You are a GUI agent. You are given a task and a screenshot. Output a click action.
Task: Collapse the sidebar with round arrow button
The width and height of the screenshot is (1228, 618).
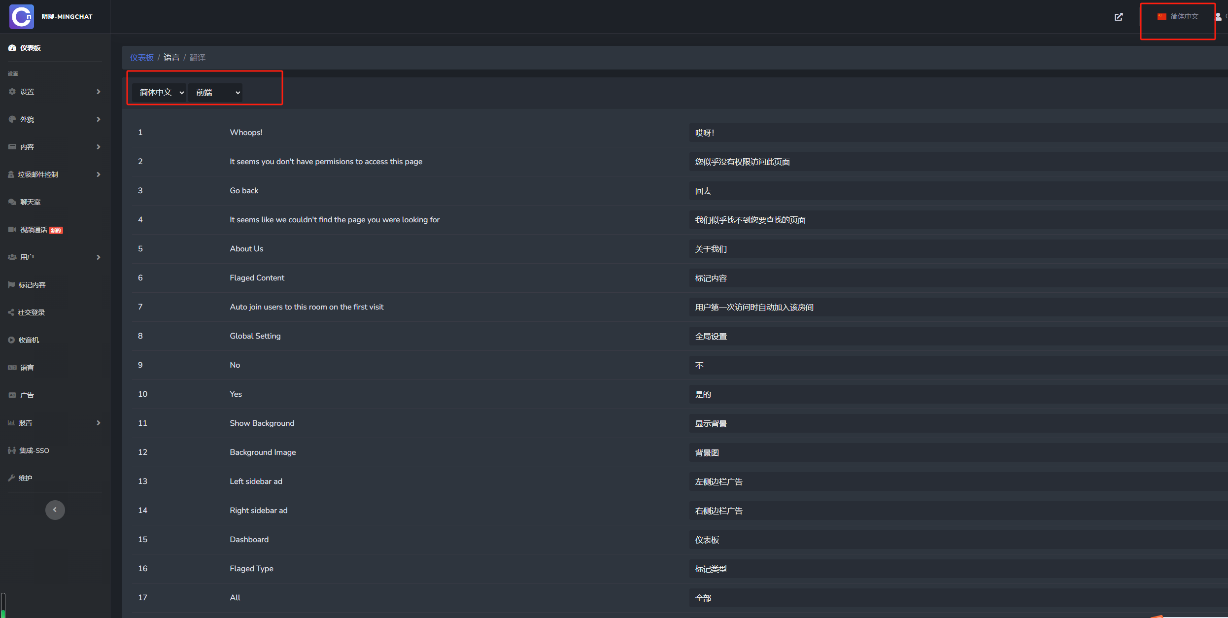point(55,510)
